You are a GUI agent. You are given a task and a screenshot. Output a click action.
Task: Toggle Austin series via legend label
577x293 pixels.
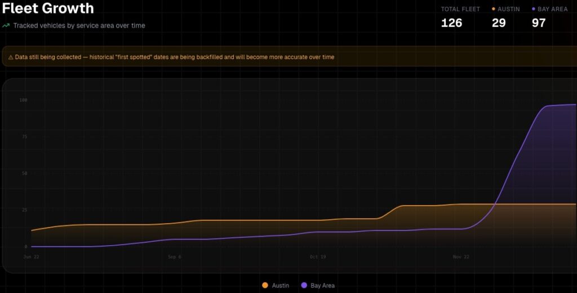(280, 286)
